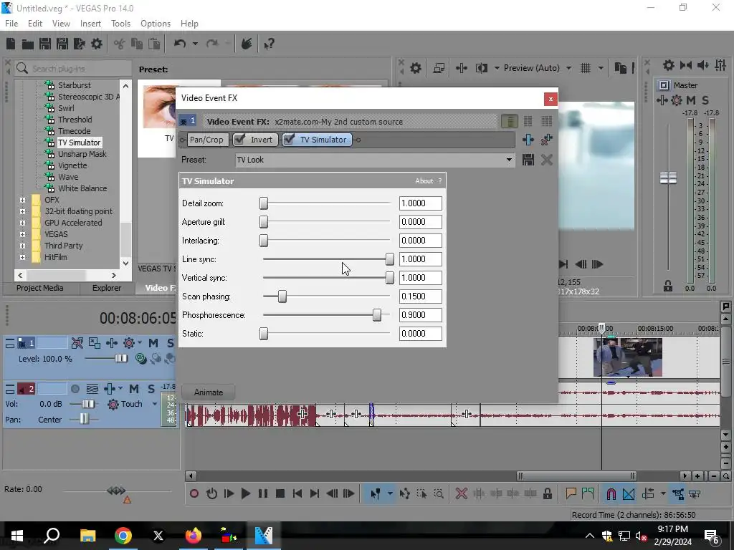The height and width of the screenshot is (550, 734).
Task: Select Vignette in plug-in list
Action: click(72, 165)
